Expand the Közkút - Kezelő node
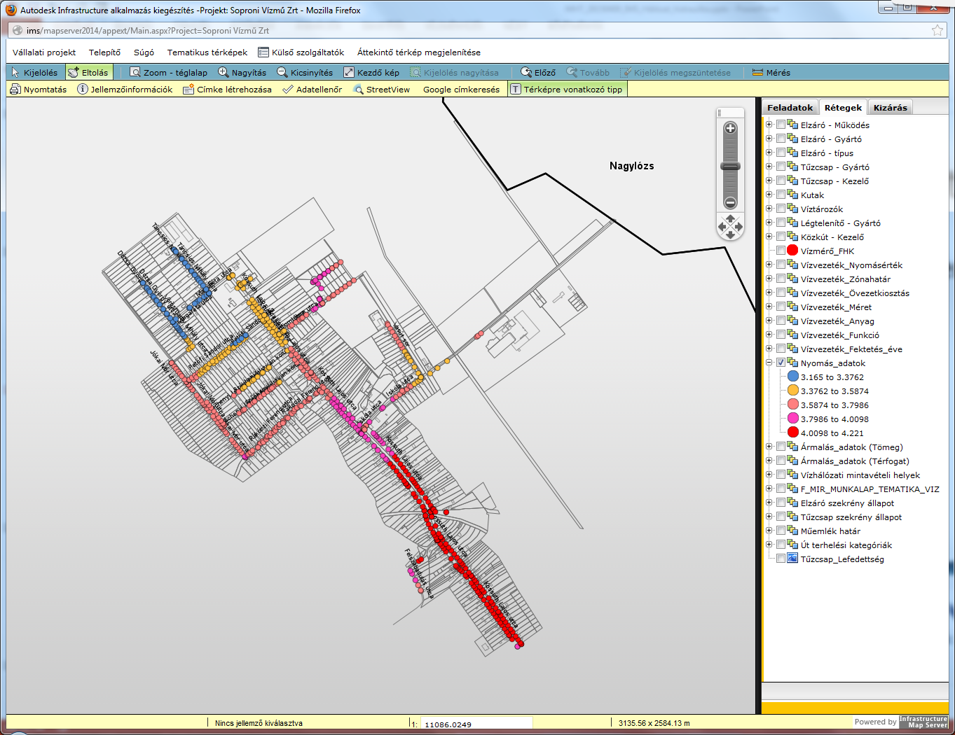 769,237
